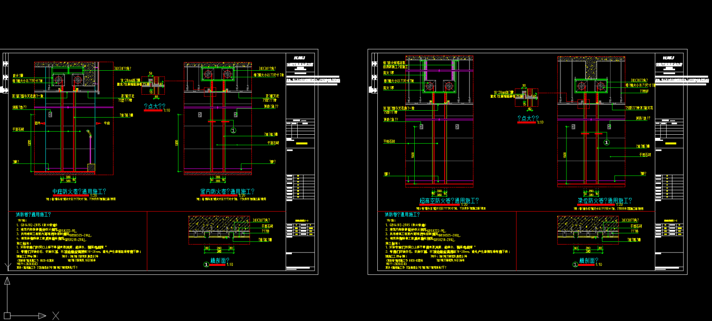The width and height of the screenshot is (712, 321).
Task: Click yellow highlighted cell in left title block
Action: pos(302,143)
